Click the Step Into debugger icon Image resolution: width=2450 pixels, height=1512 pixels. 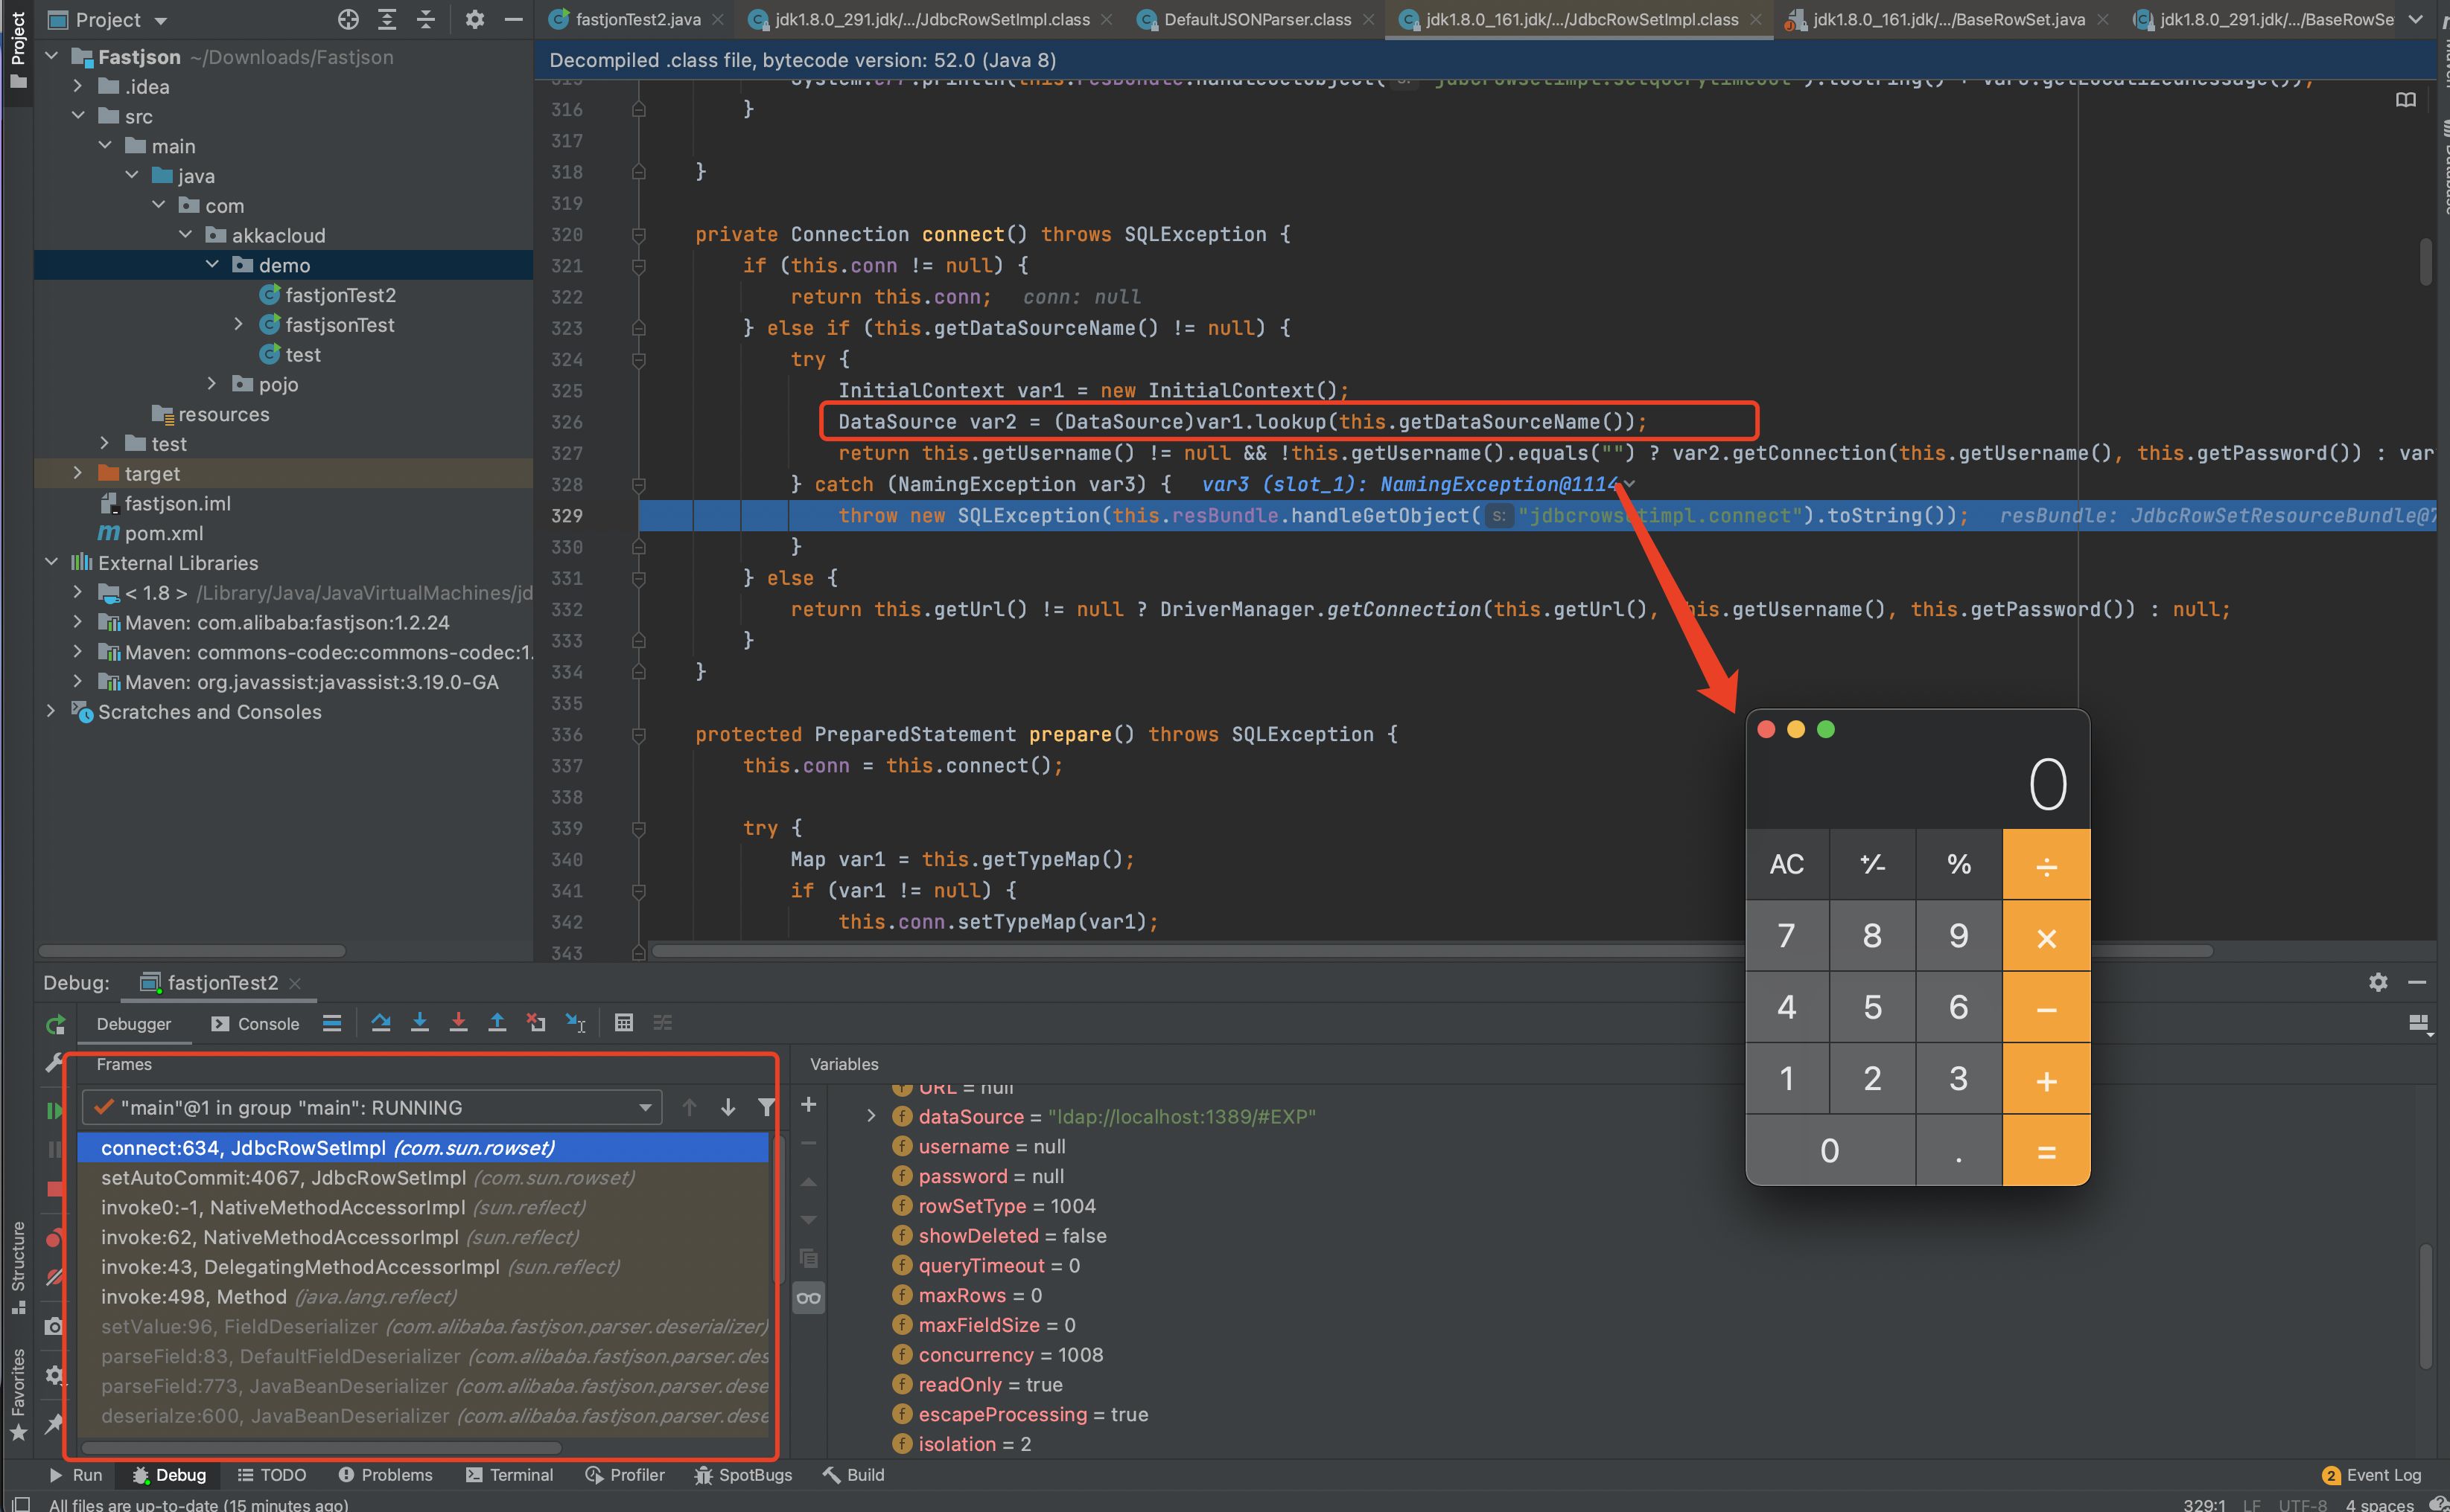point(419,1022)
